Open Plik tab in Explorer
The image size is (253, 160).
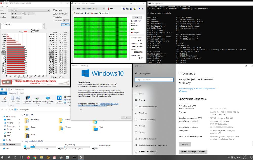click(x=4, y=93)
